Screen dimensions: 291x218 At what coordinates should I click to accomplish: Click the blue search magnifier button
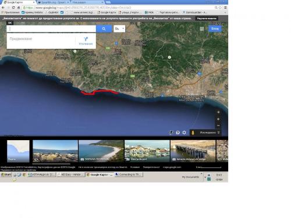104,29
